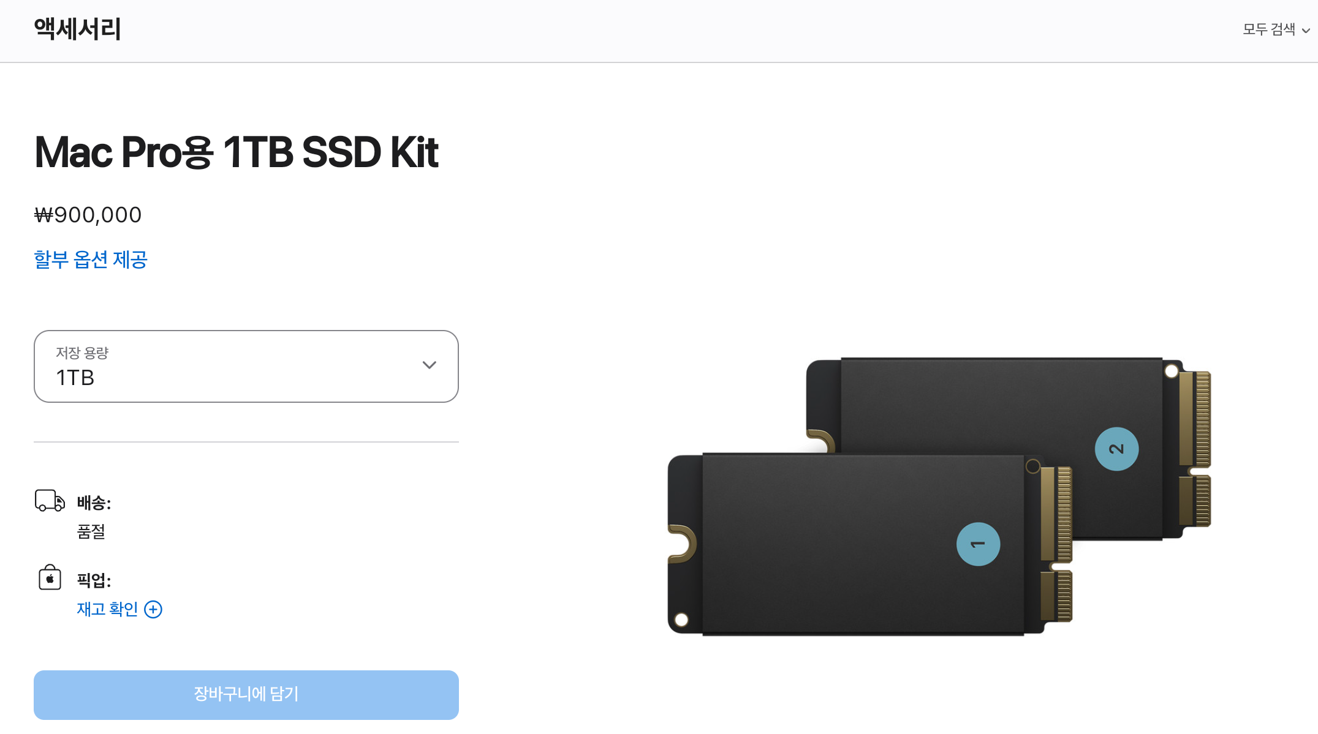This screenshot has width=1318, height=734.
Task: Click the chevron arrow next to 모두 검색
Action: [1306, 31]
